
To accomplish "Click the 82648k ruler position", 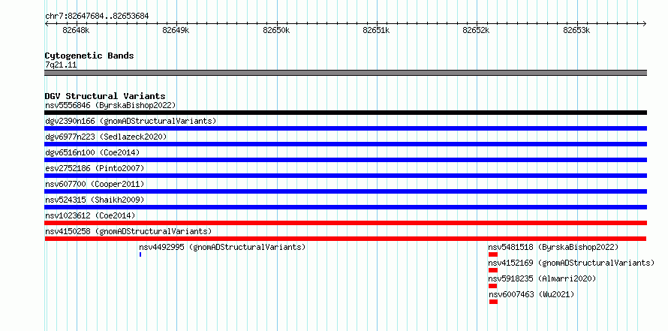I will pyautogui.click(x=77, y=30).
